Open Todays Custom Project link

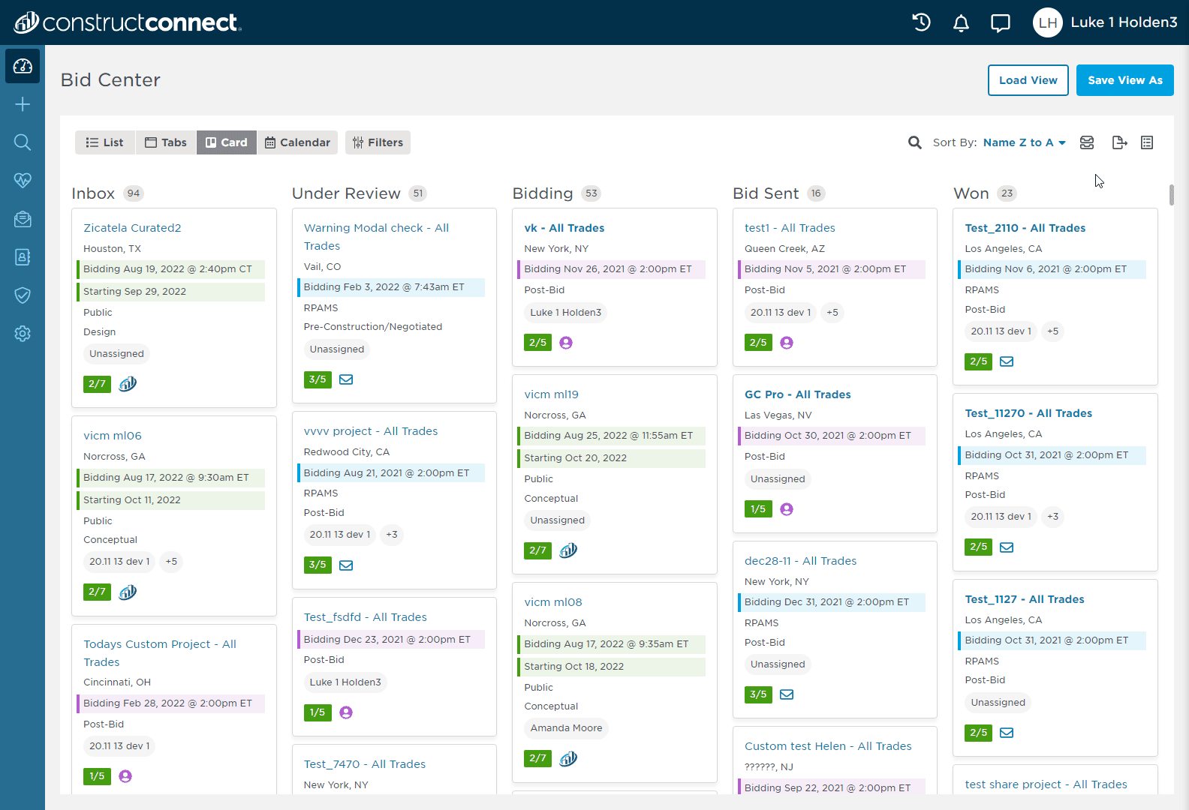coord(160,653)
